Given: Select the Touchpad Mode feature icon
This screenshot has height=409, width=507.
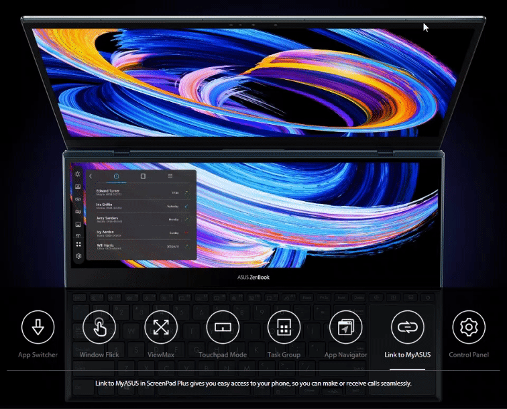Looking at the screenshot, I should click(223, 327).
